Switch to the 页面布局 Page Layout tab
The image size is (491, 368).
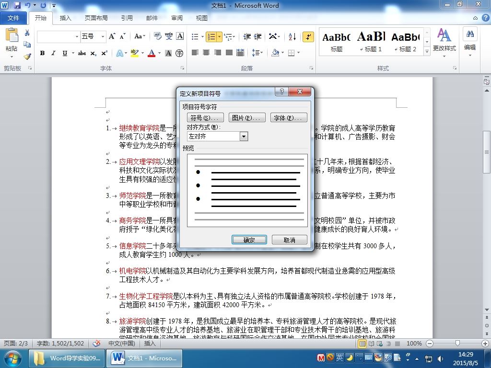[x=96, y=18]
